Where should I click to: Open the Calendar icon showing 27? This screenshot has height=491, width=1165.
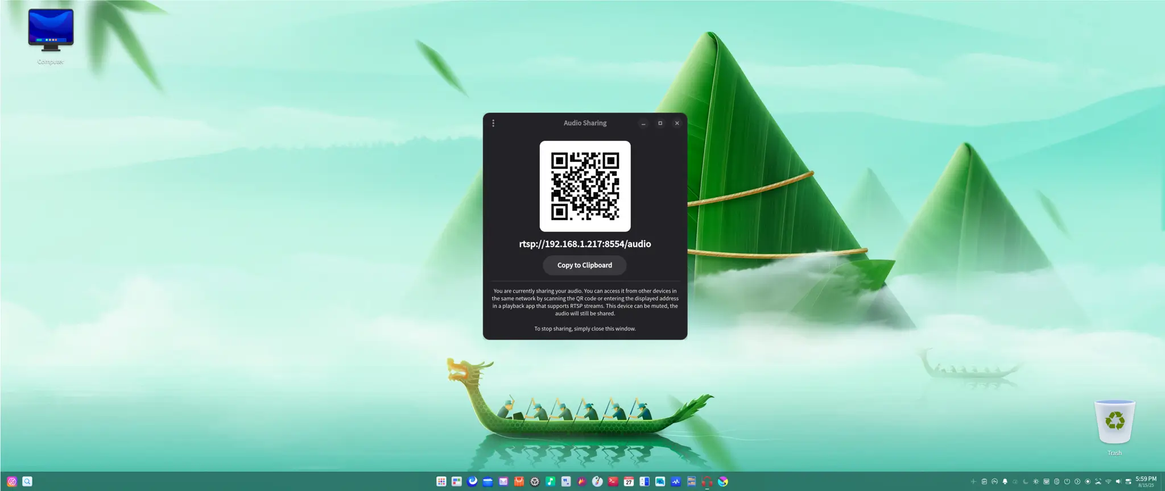pos(629,481)
